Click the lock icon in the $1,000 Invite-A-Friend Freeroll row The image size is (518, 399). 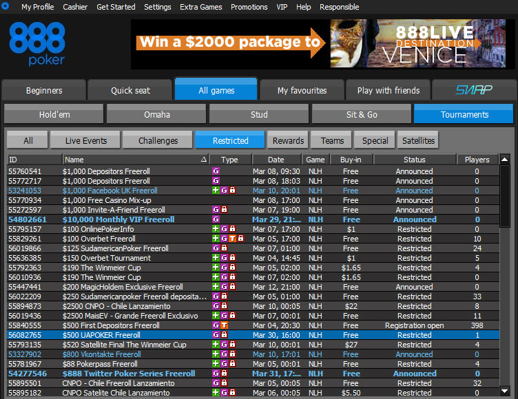pyautogui.click(x=225, y=209)
